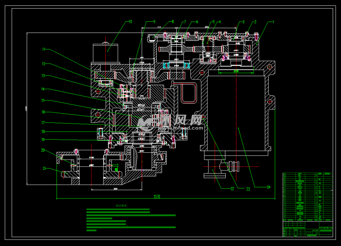Select the 1570 overall width dimension
Image resolution: width=341 pixels, height=246 pixels.
(x=157, y=196)
